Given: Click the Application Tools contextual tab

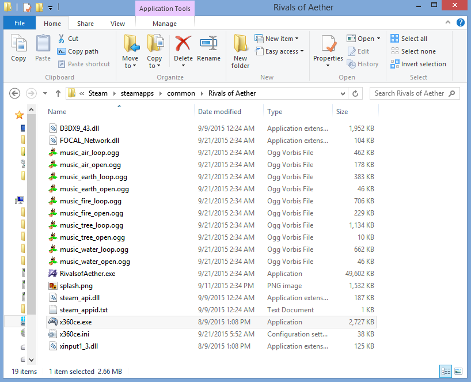Looking at the screenshot, I should (165, 9).
